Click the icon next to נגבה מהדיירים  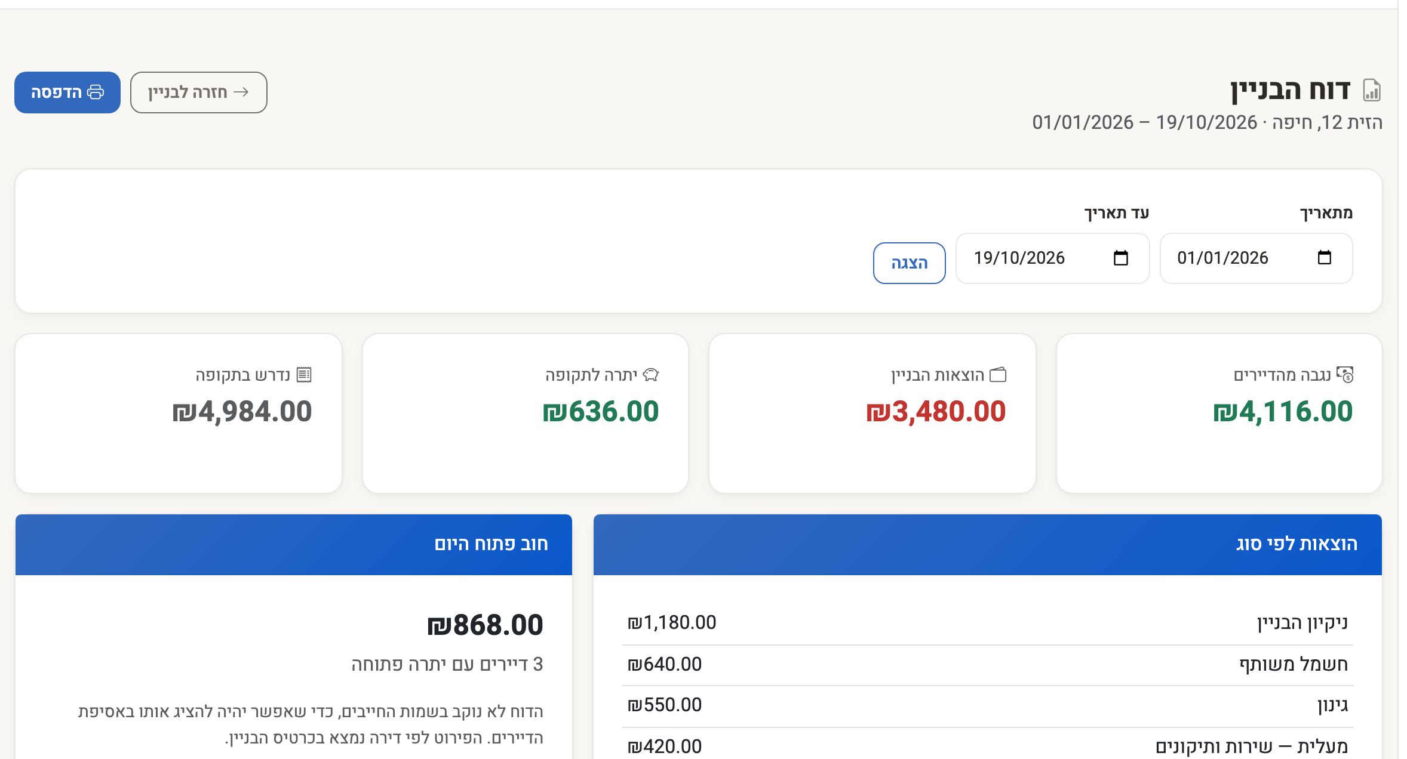coord(1345,375)
